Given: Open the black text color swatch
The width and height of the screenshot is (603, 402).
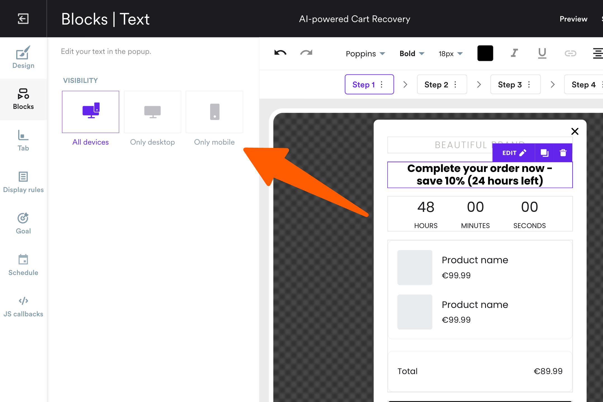Looking at the screenshot, I should tap(485, 53).
